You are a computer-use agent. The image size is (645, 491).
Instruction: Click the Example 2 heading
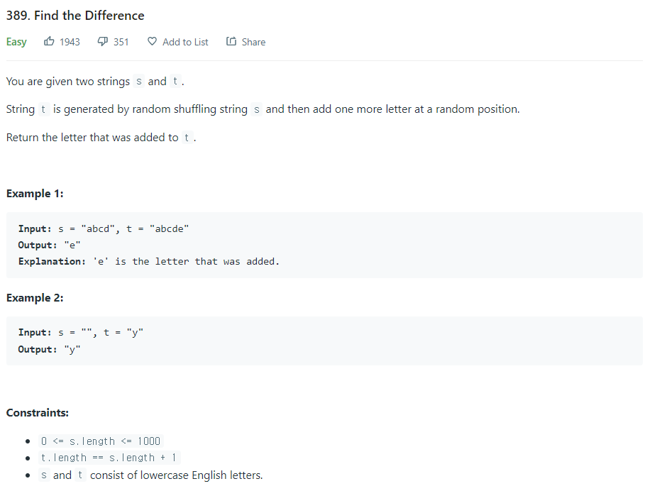tap(35, 298)
